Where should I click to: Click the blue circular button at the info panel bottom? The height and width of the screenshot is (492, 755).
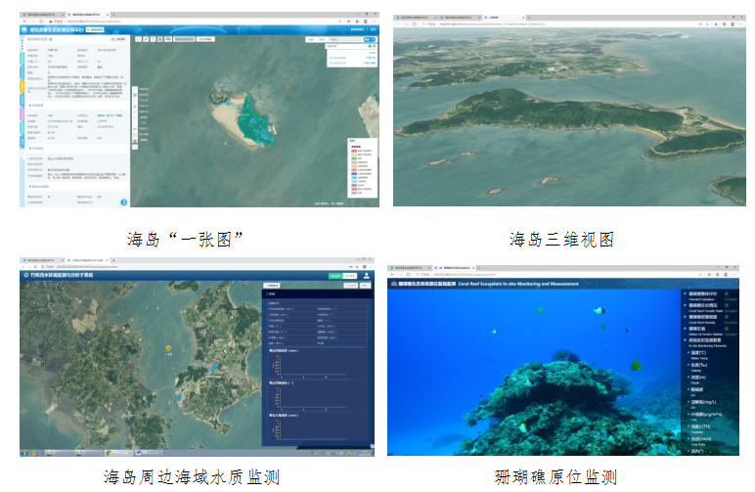(x=124, y=201)
